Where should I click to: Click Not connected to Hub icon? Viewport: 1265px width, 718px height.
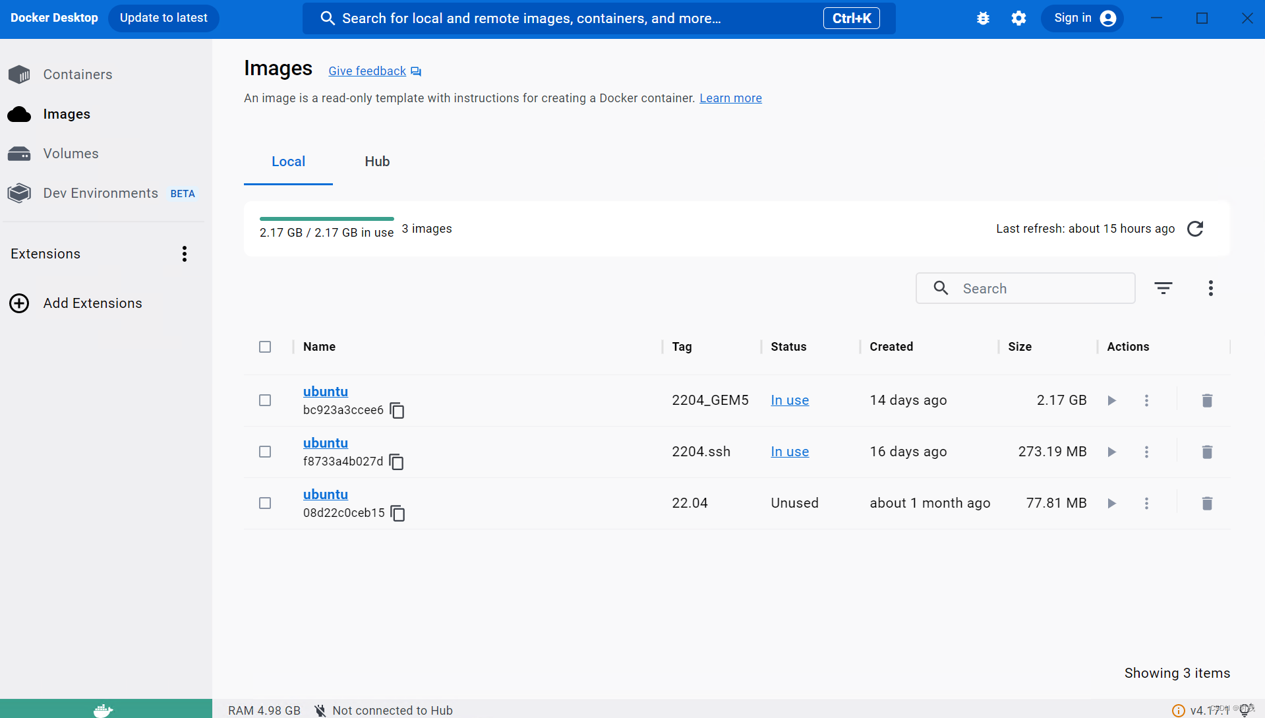[x=320, y=710]
